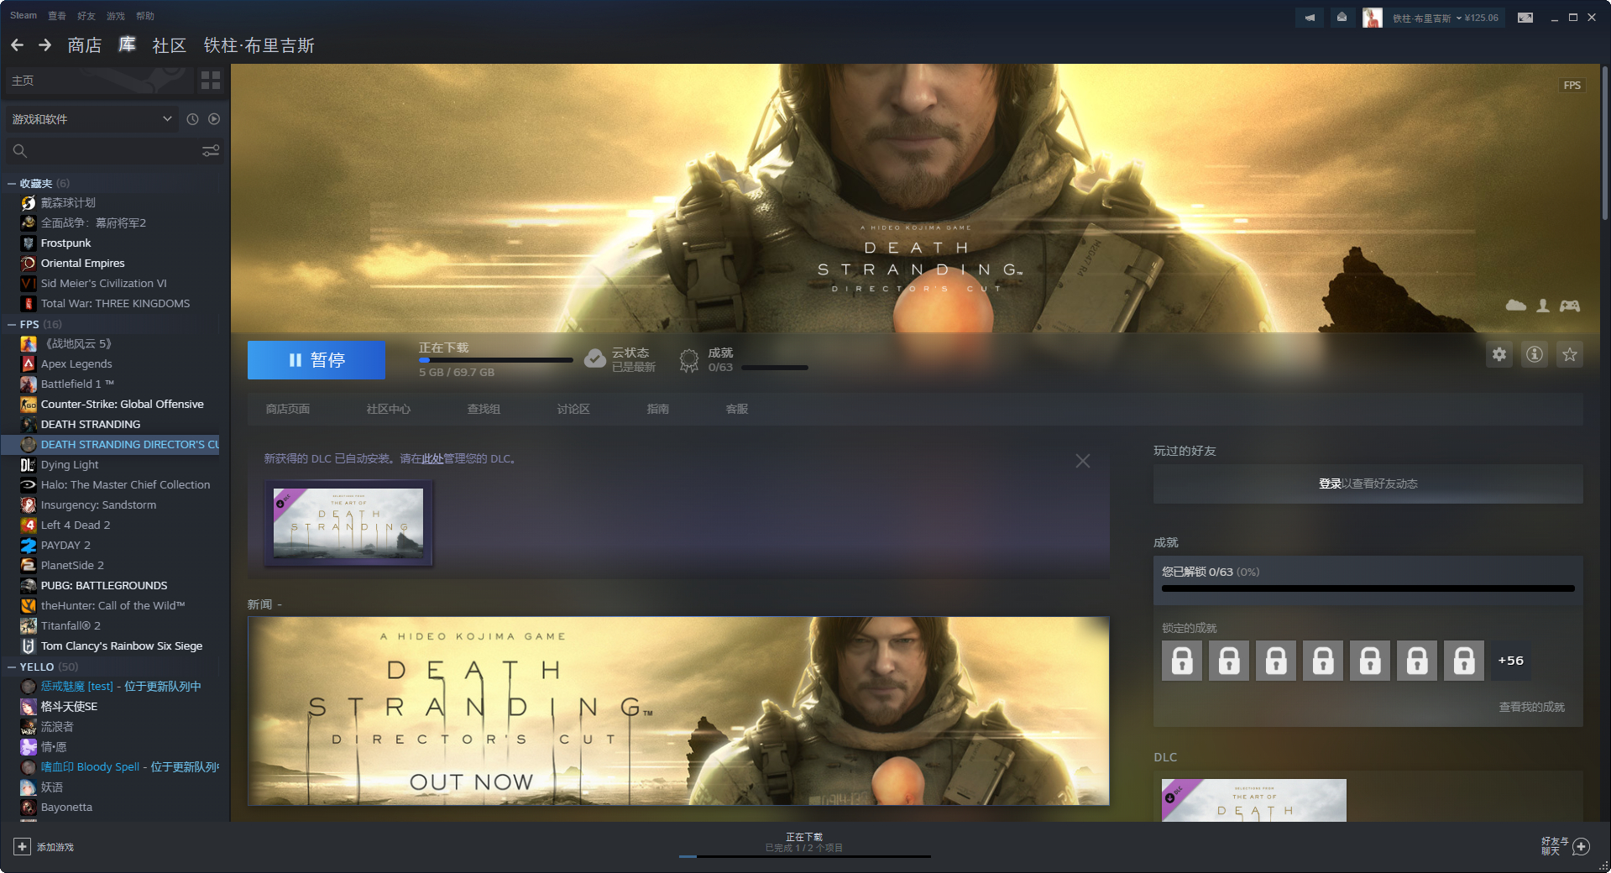
Task: Click the +56 more achievements button
Action: pyautogui.click(x=1511, y=661)
